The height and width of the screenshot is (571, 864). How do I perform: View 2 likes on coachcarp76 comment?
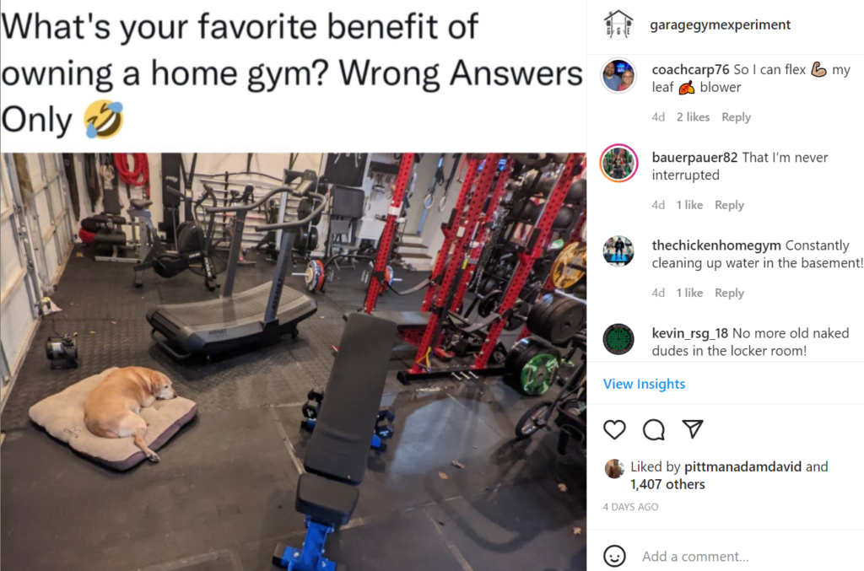tap(693, 117)
